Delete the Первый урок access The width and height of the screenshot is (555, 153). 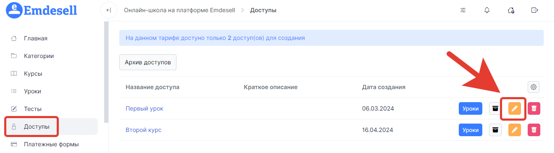pyautogui.click(x=534, y=108)
